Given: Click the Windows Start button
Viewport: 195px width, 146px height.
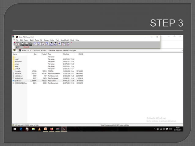Looking at the screenshot, I should 15,129.
